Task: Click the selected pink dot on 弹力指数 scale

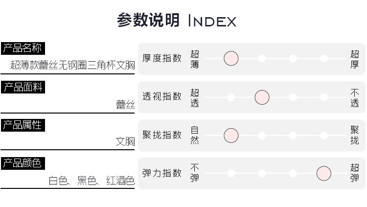Action: (323, 174)
